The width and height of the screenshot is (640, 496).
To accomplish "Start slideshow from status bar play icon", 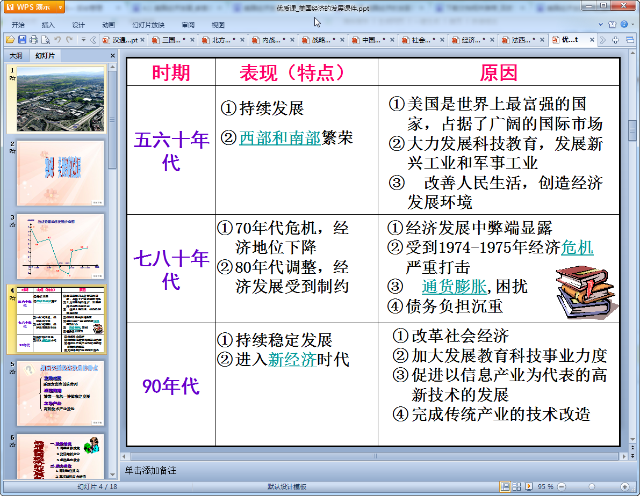I will [529, 487].
